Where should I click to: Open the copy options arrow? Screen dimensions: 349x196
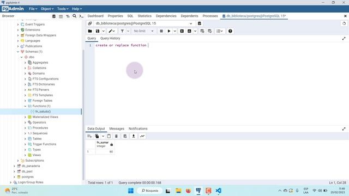click(103, 136)
